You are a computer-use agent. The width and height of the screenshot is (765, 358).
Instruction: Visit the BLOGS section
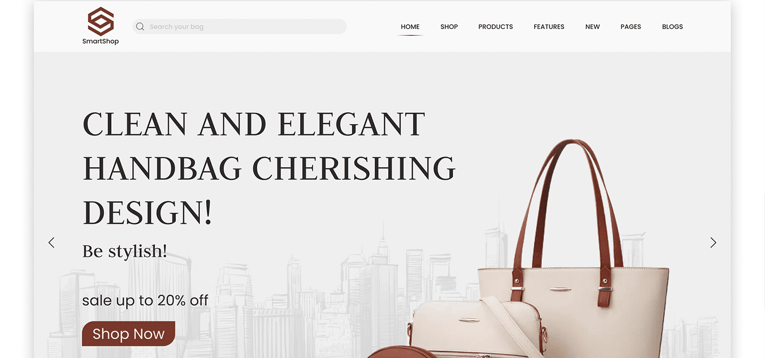coord(672,27)
